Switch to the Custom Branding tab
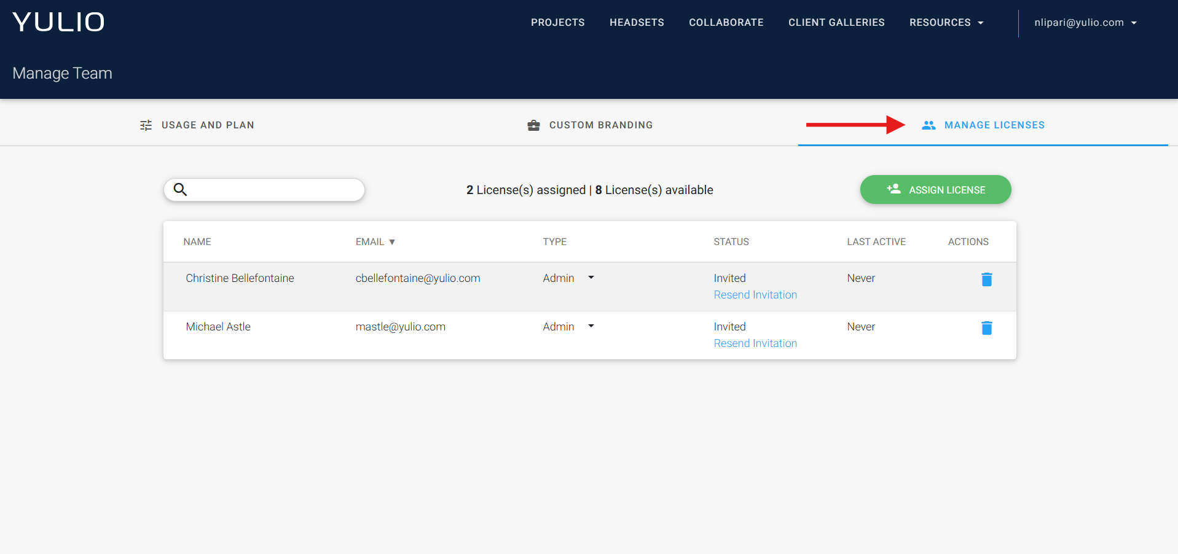1178x554 pixels. (590, 125)
